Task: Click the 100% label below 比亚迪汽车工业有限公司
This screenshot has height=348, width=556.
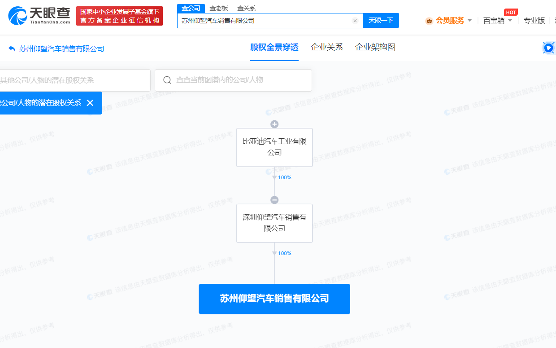Action: click(x=285, y=177)
